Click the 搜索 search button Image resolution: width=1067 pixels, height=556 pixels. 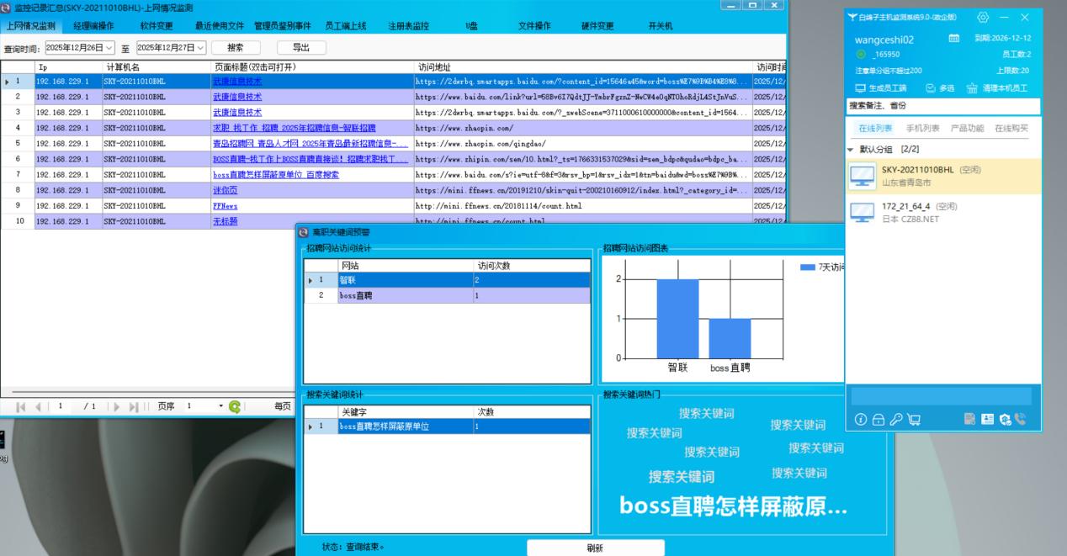[x=236, y=48]
